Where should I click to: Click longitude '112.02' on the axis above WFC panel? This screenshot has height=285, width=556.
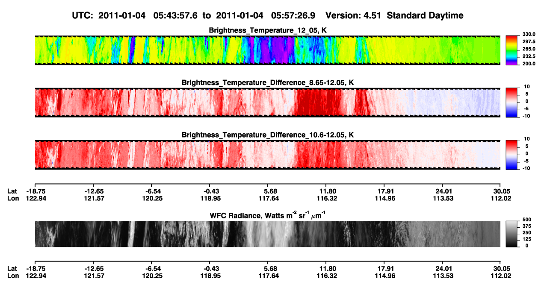pyautogui.click(x=500, y=198)
